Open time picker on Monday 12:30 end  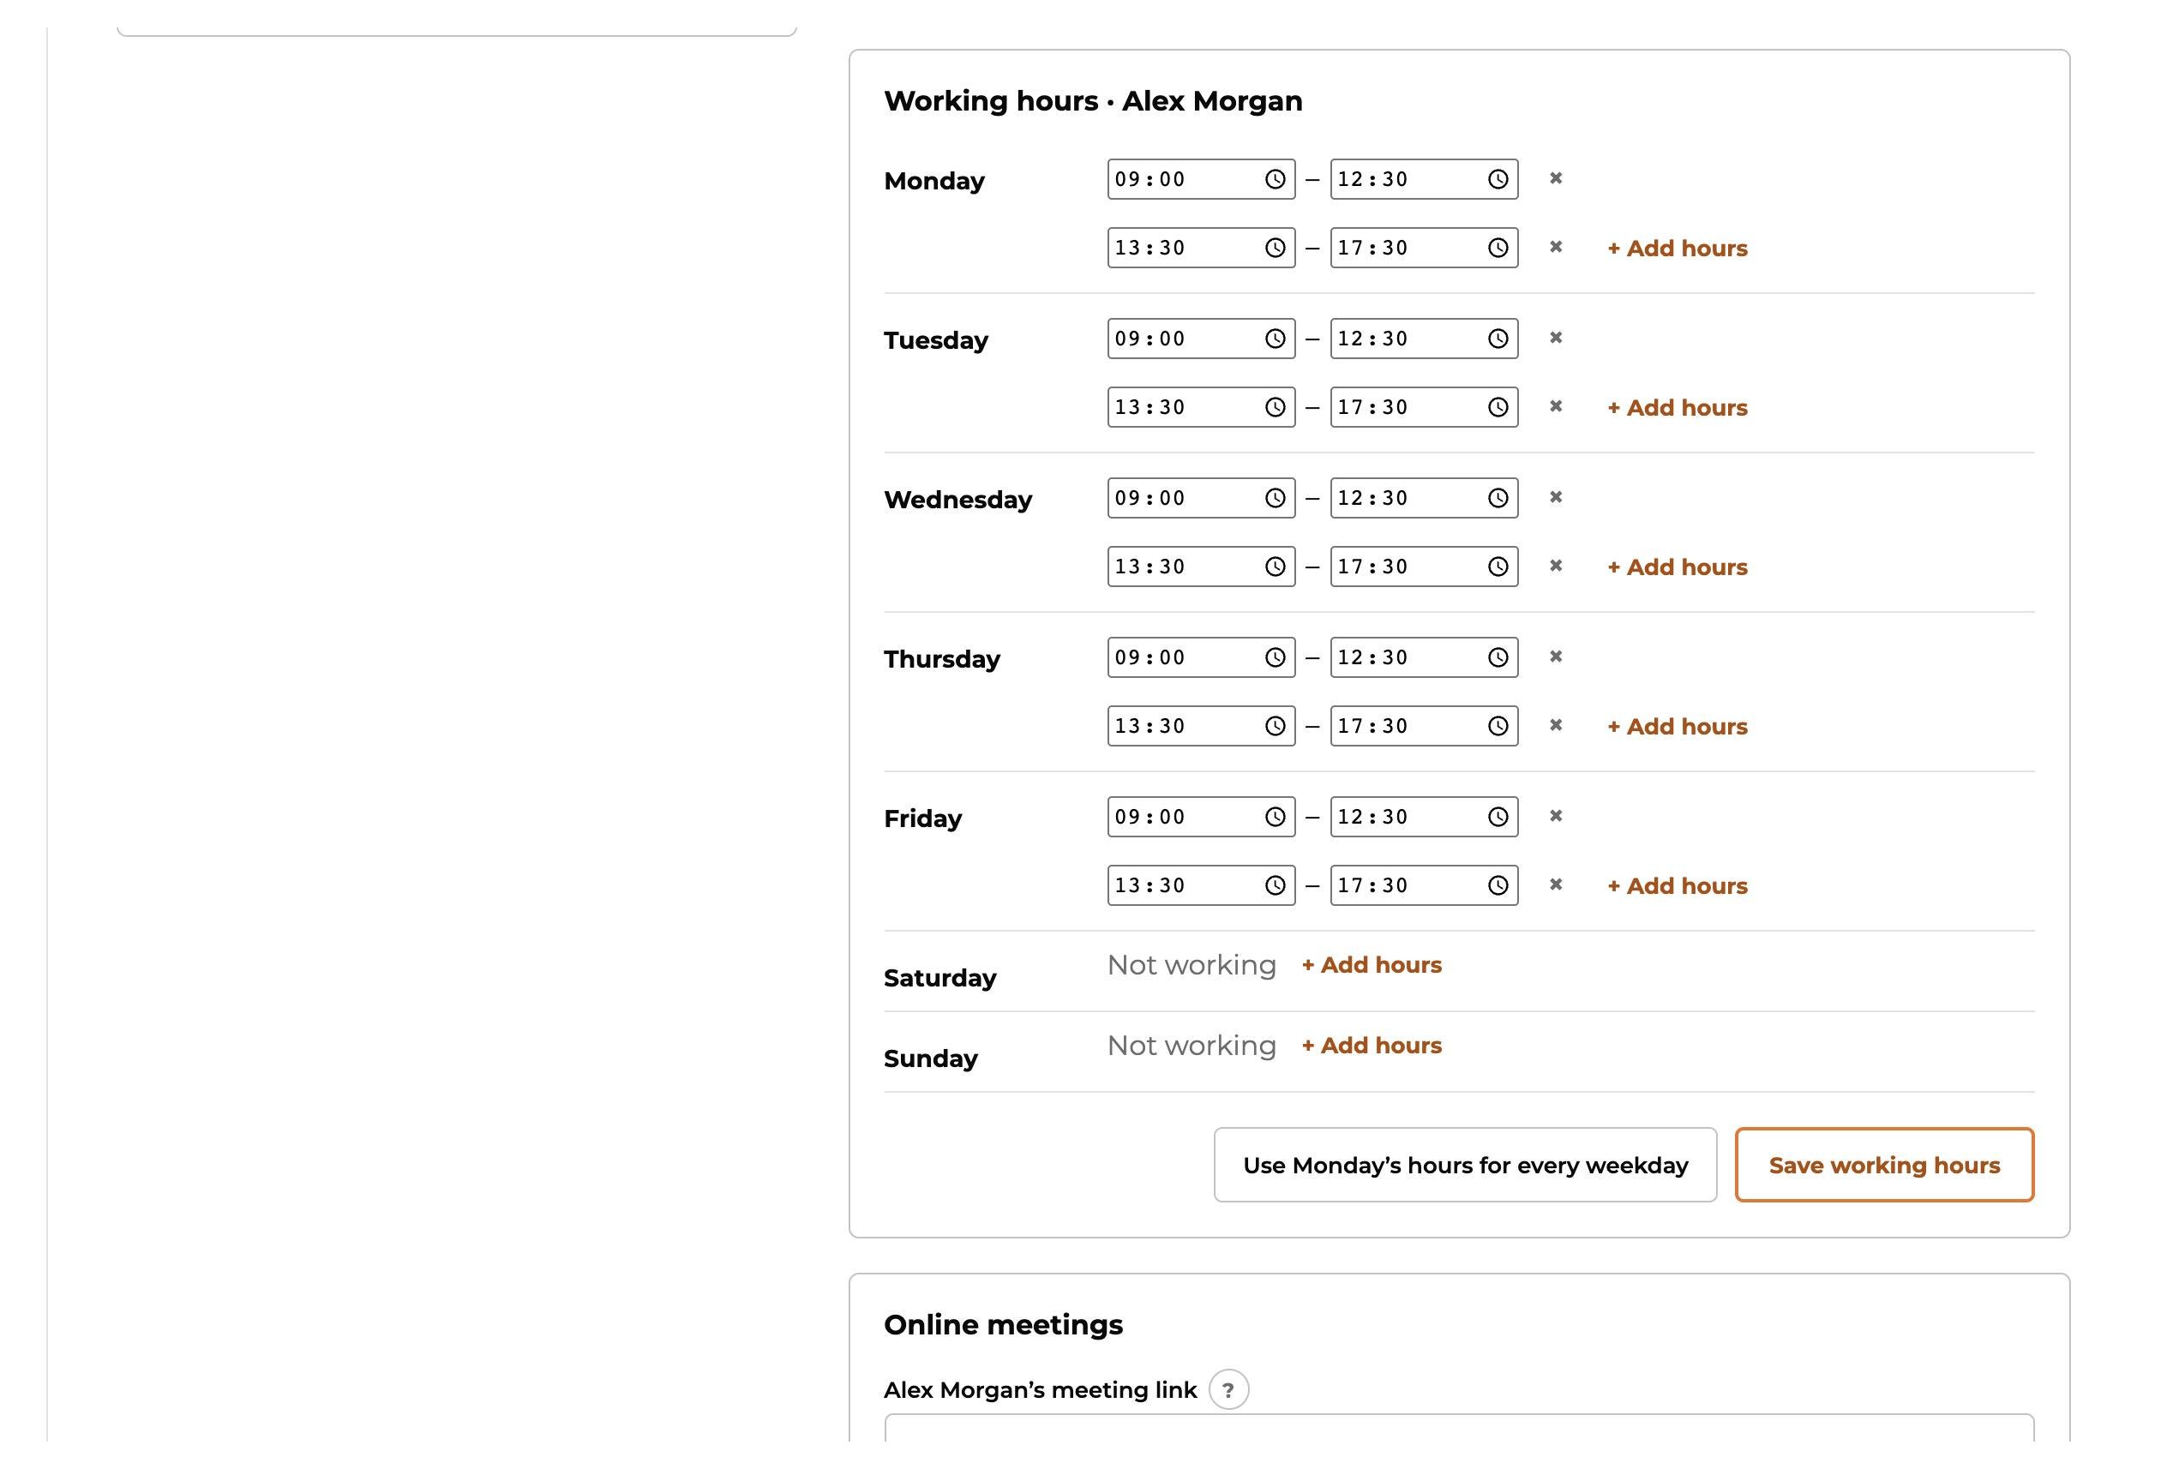[x=1498, y=179]
